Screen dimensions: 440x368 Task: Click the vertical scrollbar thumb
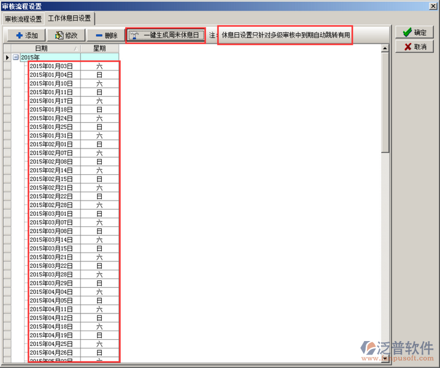[385, 102]
